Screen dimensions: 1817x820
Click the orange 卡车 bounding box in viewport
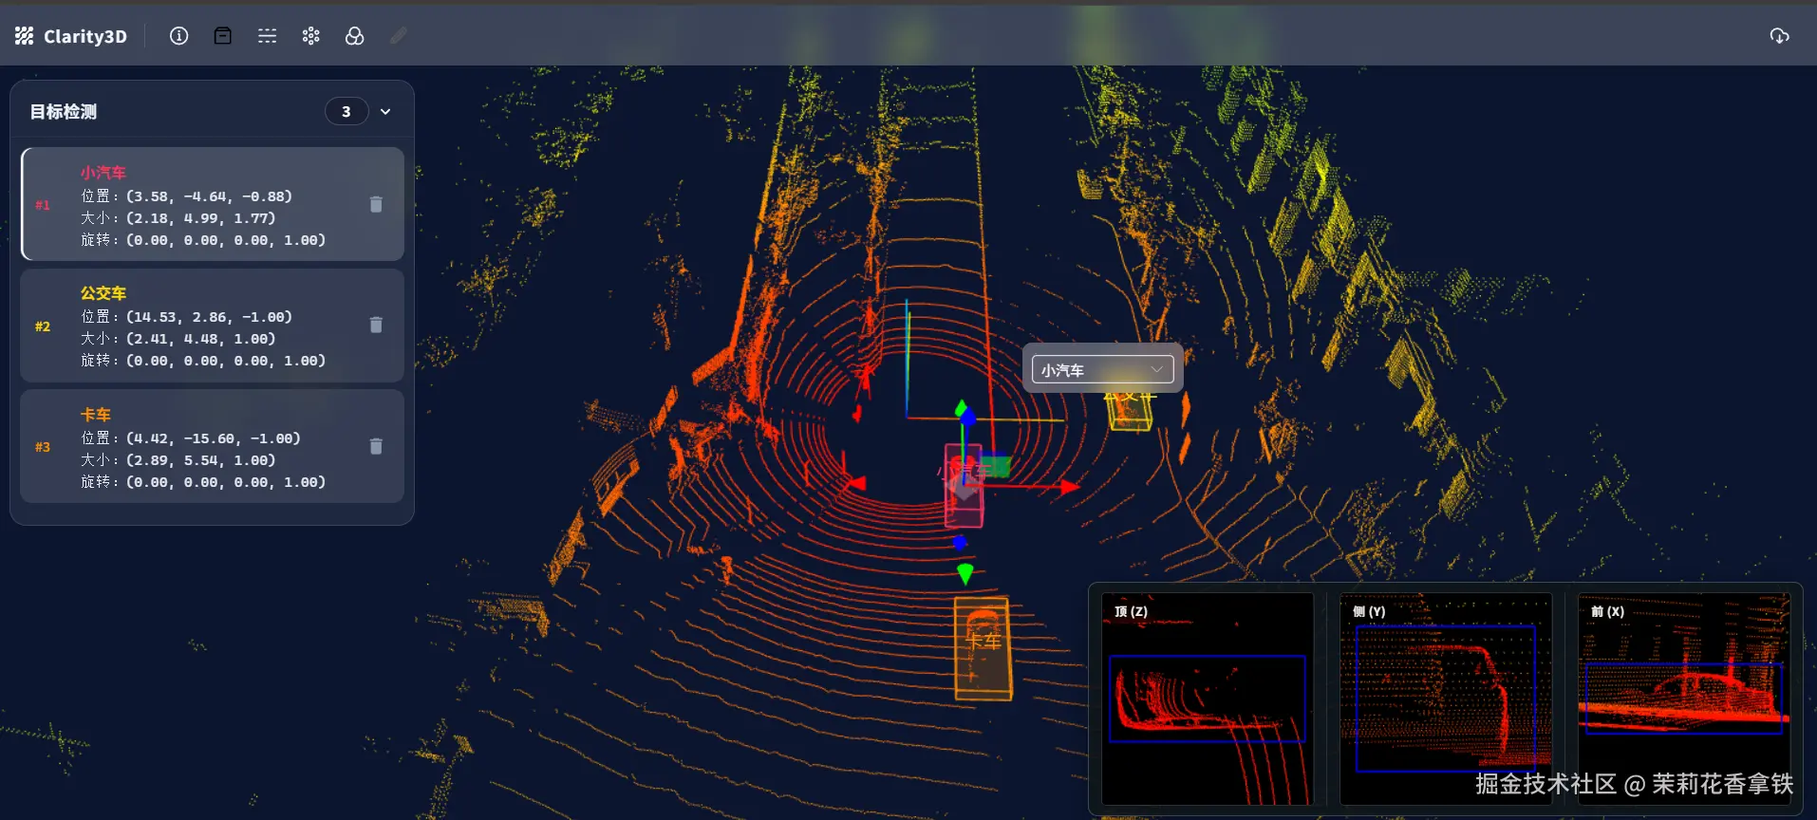[x=983, y=649]
